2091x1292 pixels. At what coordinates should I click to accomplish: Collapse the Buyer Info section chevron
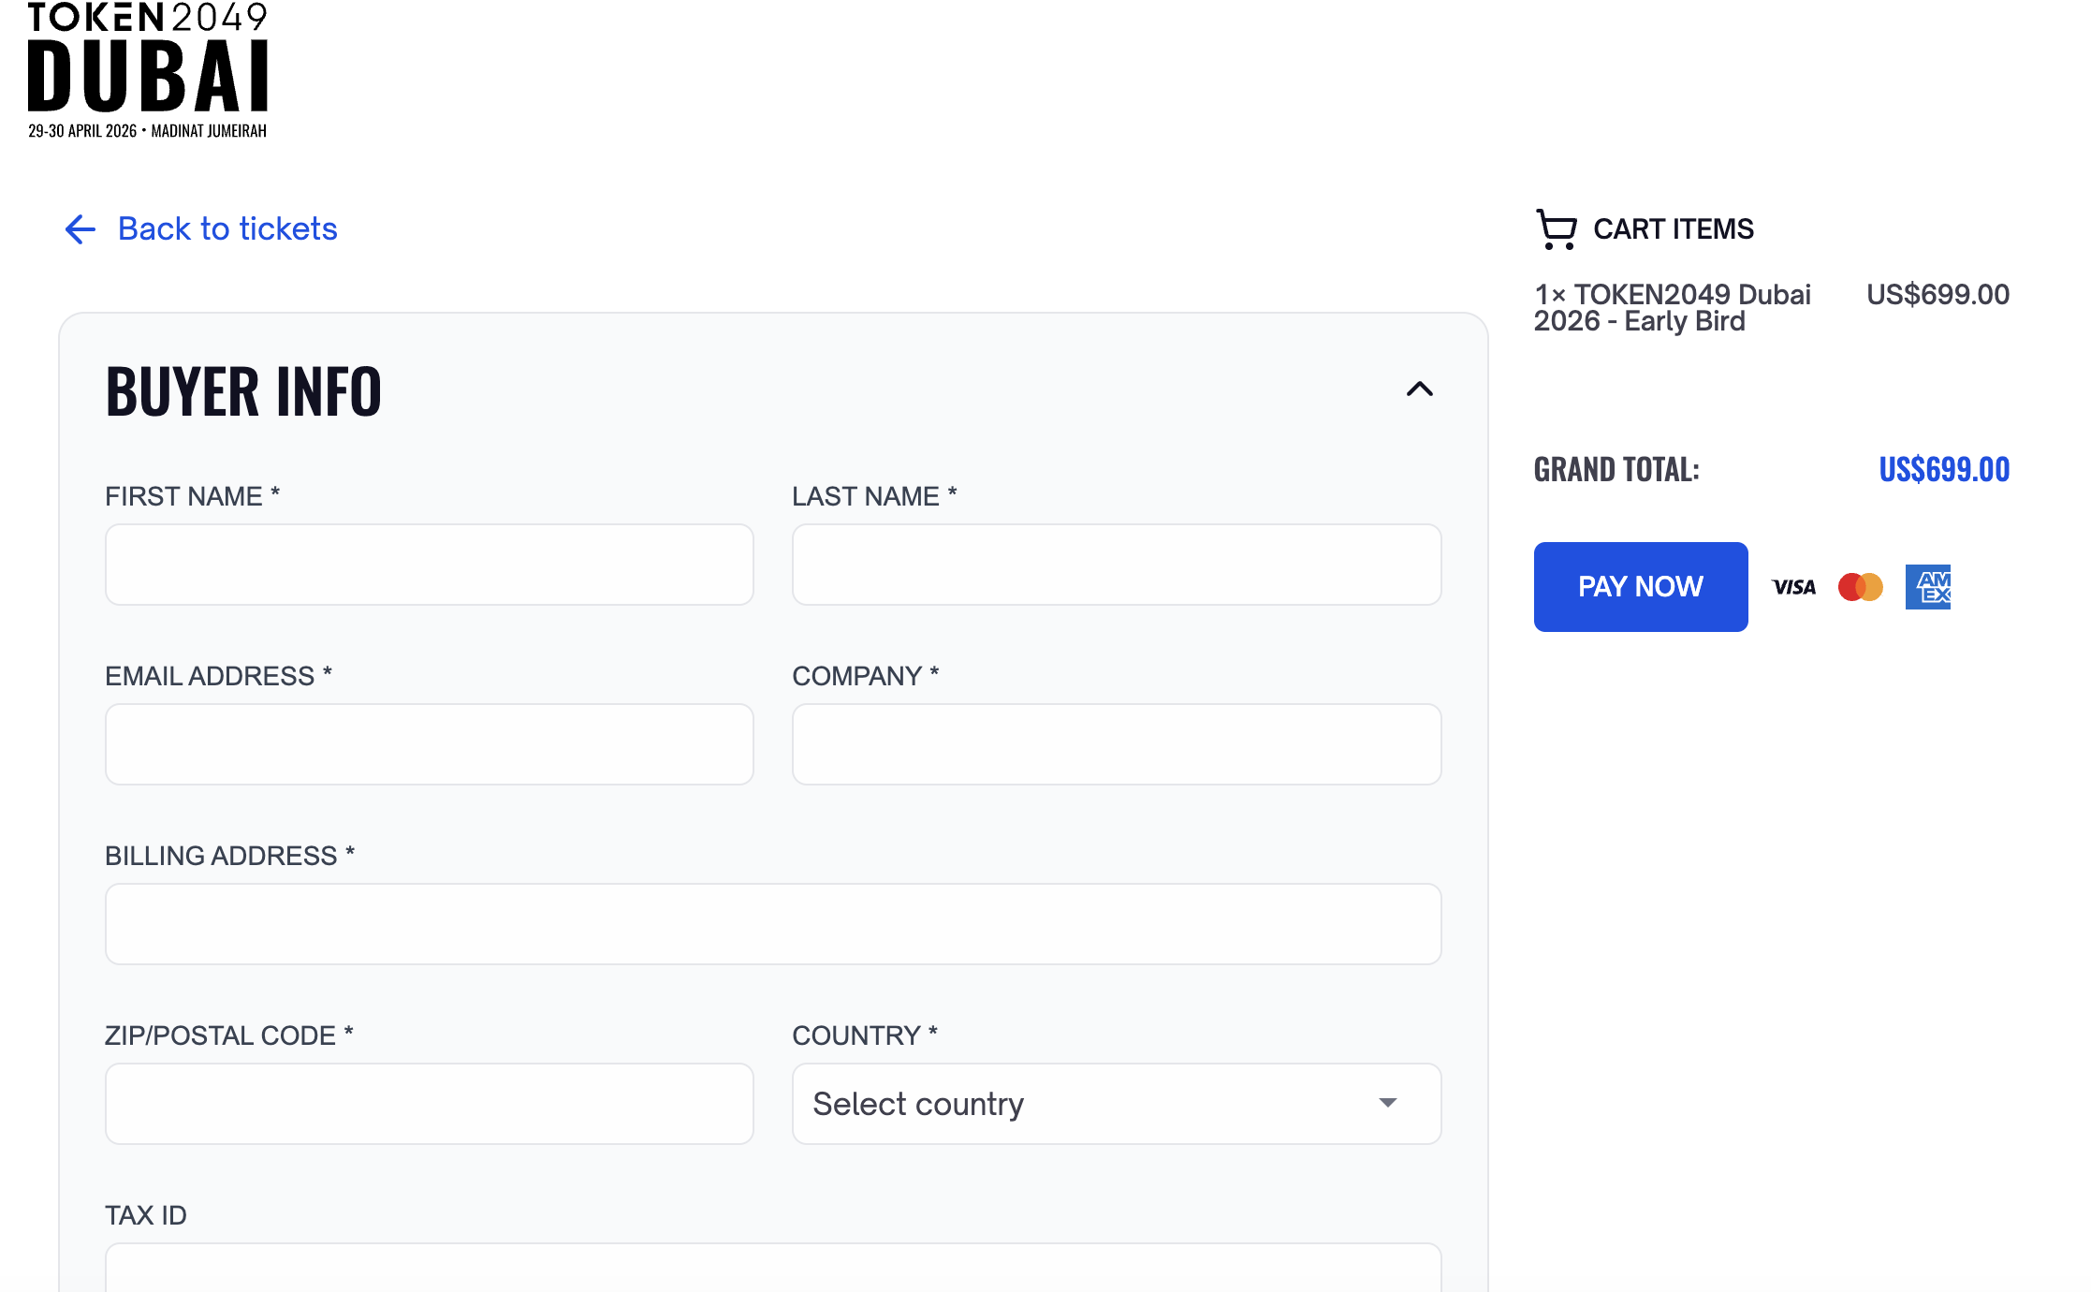click(1419, 389)
